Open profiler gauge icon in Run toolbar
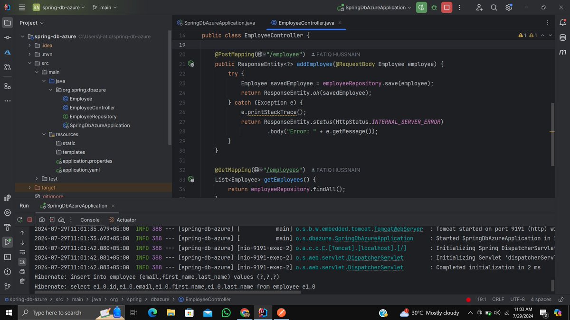Image resolution: width=570 pixels, height=320 pixels. (x=61, y=220)
